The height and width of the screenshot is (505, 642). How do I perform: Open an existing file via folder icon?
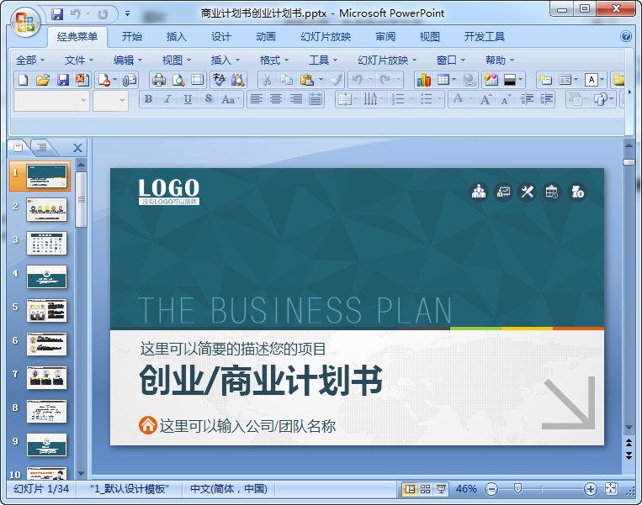pos(43,80)
